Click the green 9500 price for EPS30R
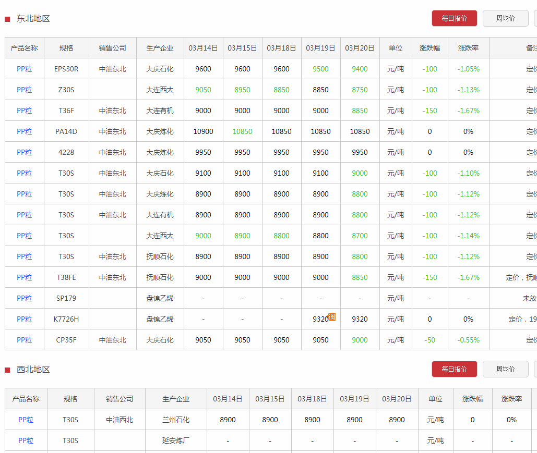This screenshot has height=453, width=537. [x=320, y=69]
